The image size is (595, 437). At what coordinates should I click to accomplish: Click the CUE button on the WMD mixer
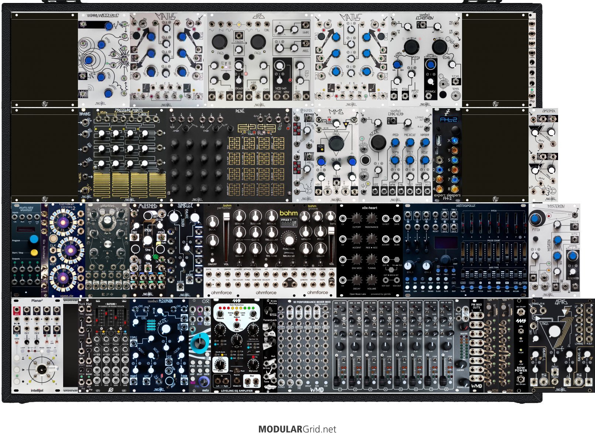[x=325, y=382]
